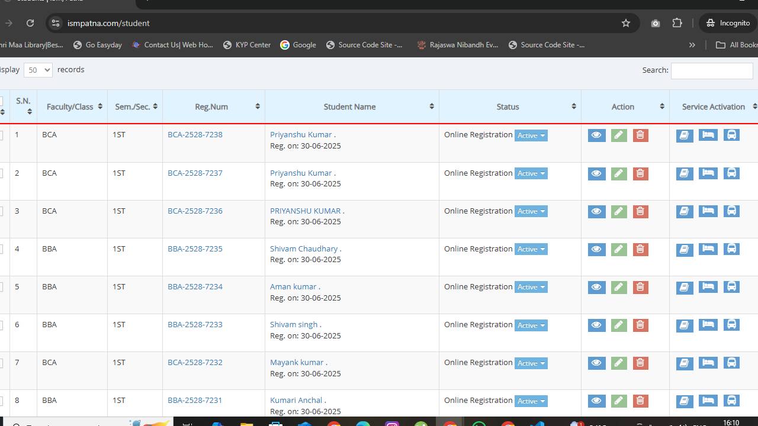Activate library book service for Shivam Chaudhary

(x=685, y=249)
